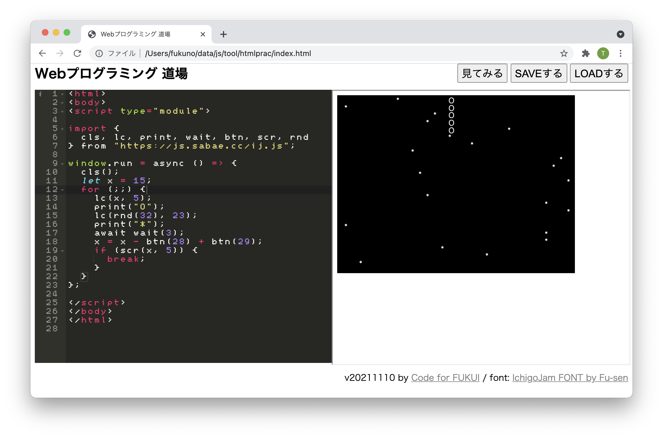Bookmark this page with the star icon
The height and width of the screenshot is (438, 663).
click(564, 53)
